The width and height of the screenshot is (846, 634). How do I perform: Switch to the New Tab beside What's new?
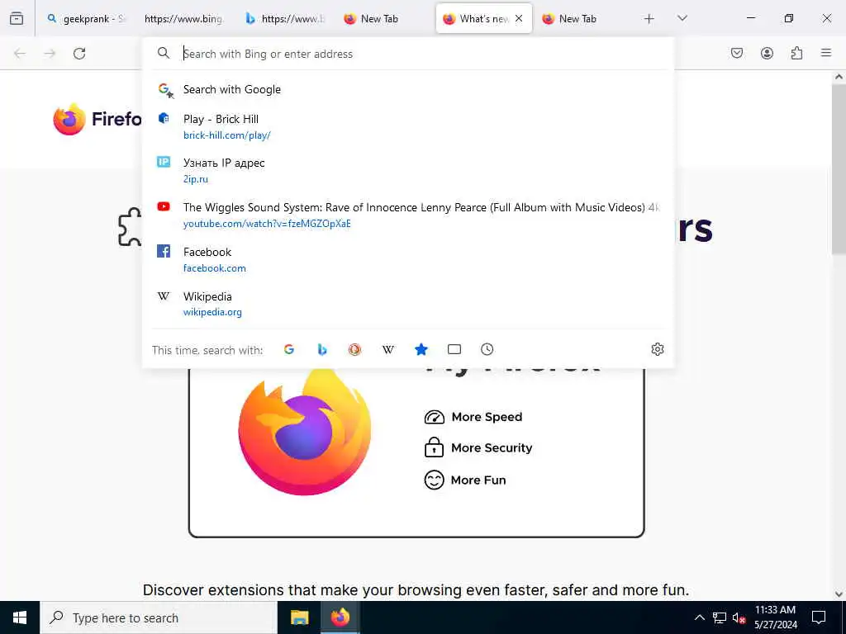[x=383, y=19]
